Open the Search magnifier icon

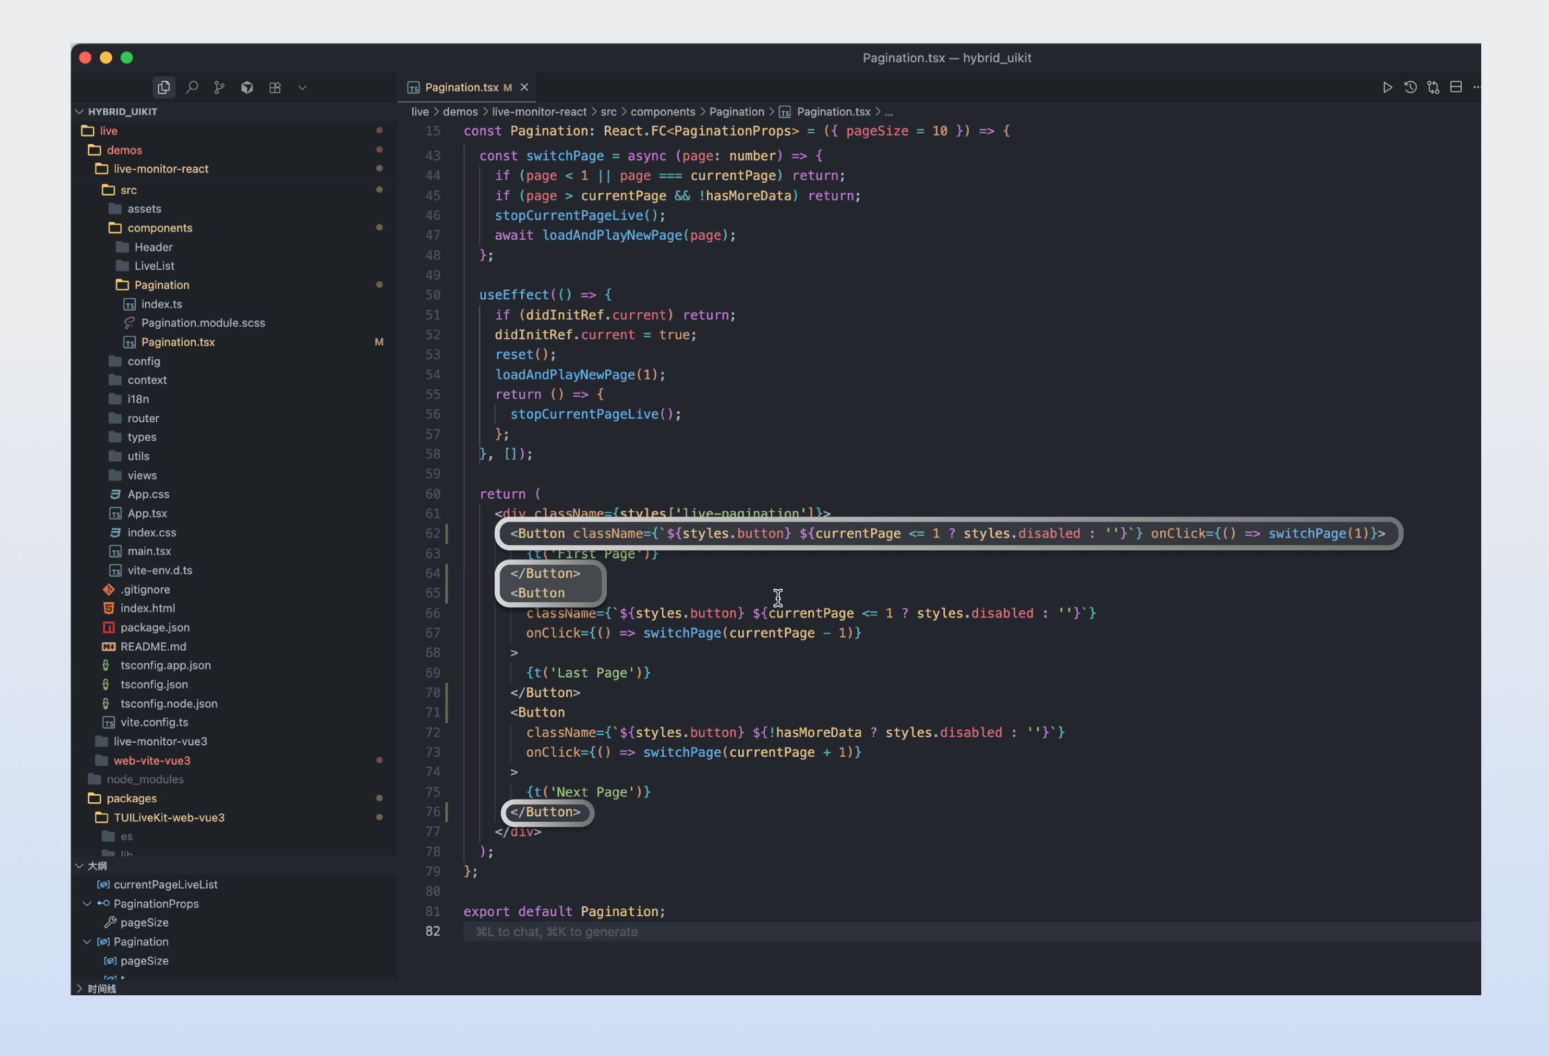pos(192,87)
